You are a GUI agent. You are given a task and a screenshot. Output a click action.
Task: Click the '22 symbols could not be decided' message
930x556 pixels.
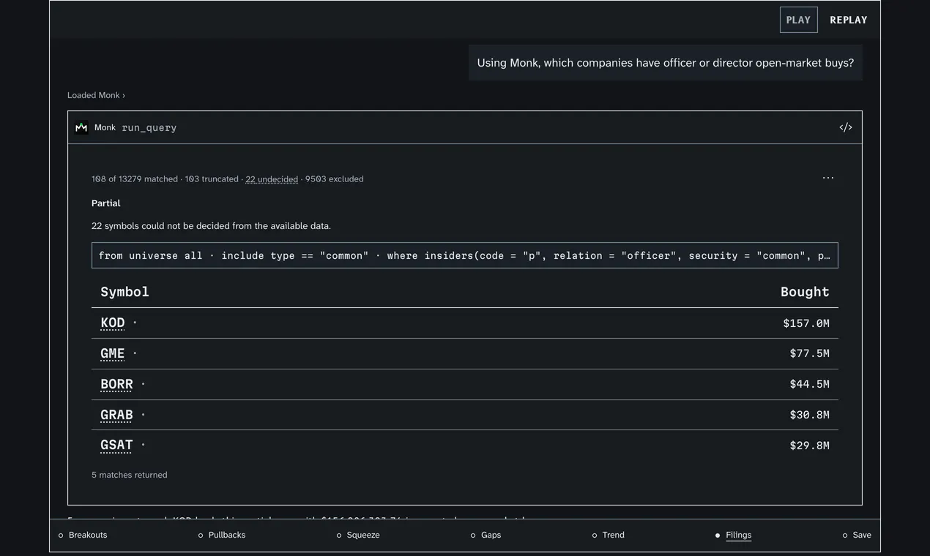pyautogui.click(x=211, y=226)
